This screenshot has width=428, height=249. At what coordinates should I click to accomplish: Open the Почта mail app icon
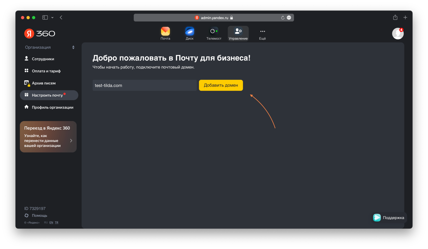[x=165, y=33]
